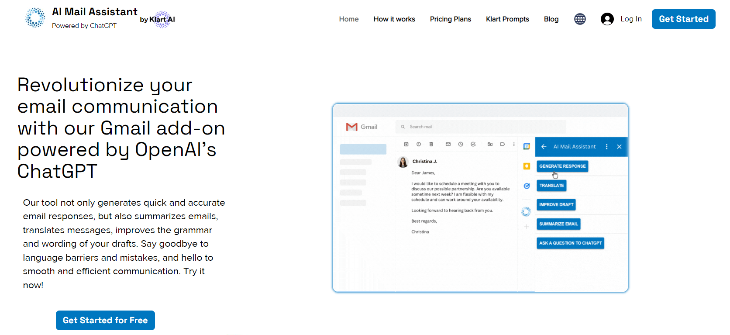Click the Gmail demo screenshot image

pos(480,198)
